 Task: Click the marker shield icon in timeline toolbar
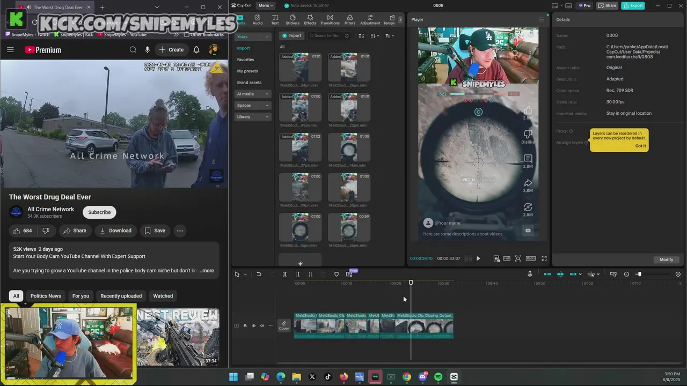(337, 274)
